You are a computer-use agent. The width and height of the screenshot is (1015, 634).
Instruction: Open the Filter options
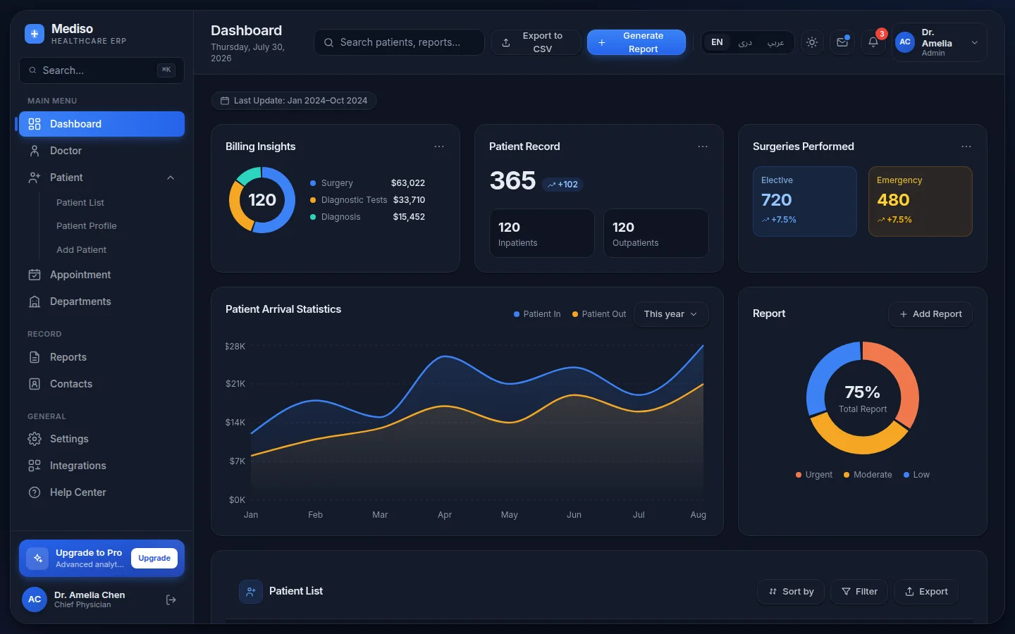[x=860, y=592]
